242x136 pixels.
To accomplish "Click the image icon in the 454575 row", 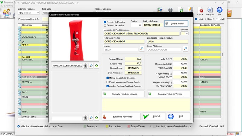I will click(20, 45).
